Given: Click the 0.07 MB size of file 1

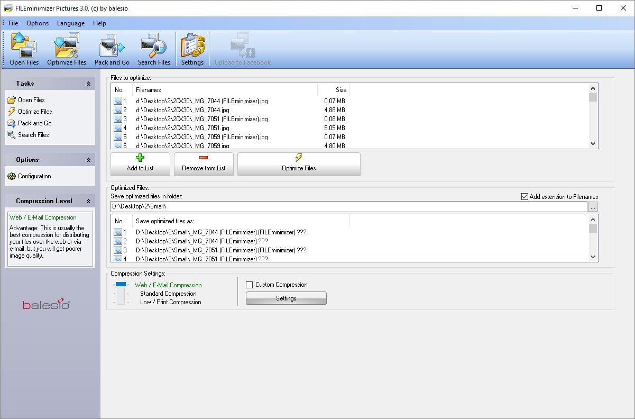Looking at the screenshot, I should coord(335,101).
